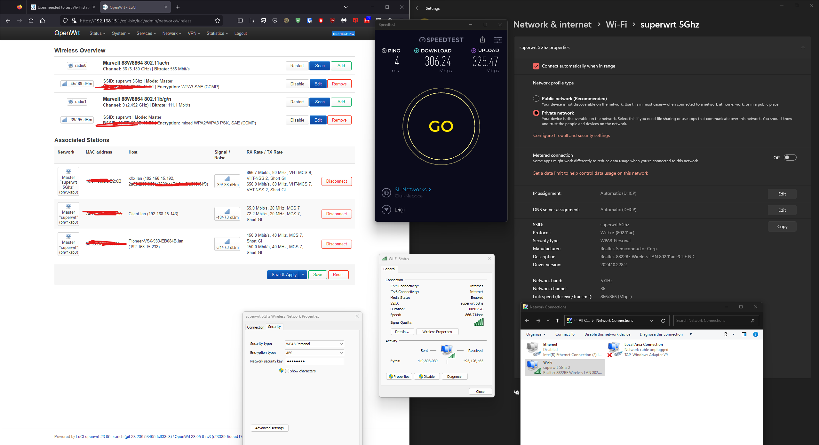Open OpenWrt Network menu
This screenshot has width=819, height=445.
coord(172,33)
